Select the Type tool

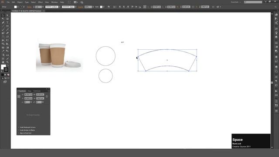7,23
